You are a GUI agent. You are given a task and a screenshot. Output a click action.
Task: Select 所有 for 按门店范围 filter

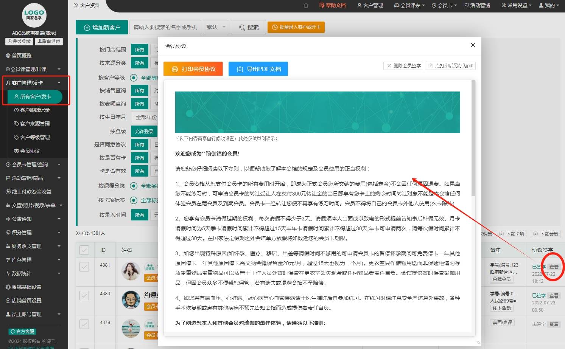click(x=139, y=50)
